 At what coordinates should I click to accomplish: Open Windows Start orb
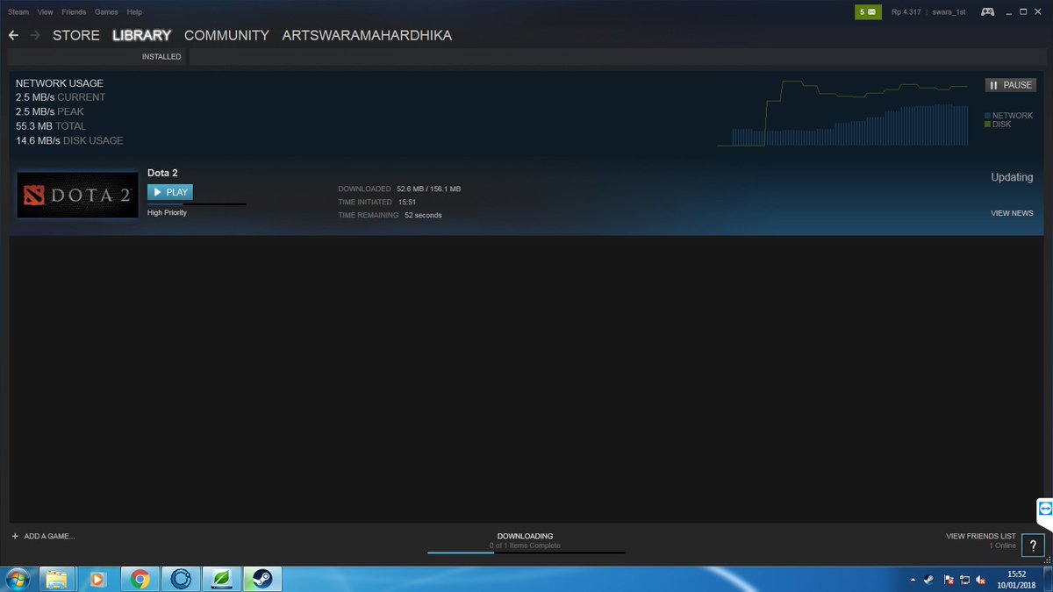(x=17, y=579)
